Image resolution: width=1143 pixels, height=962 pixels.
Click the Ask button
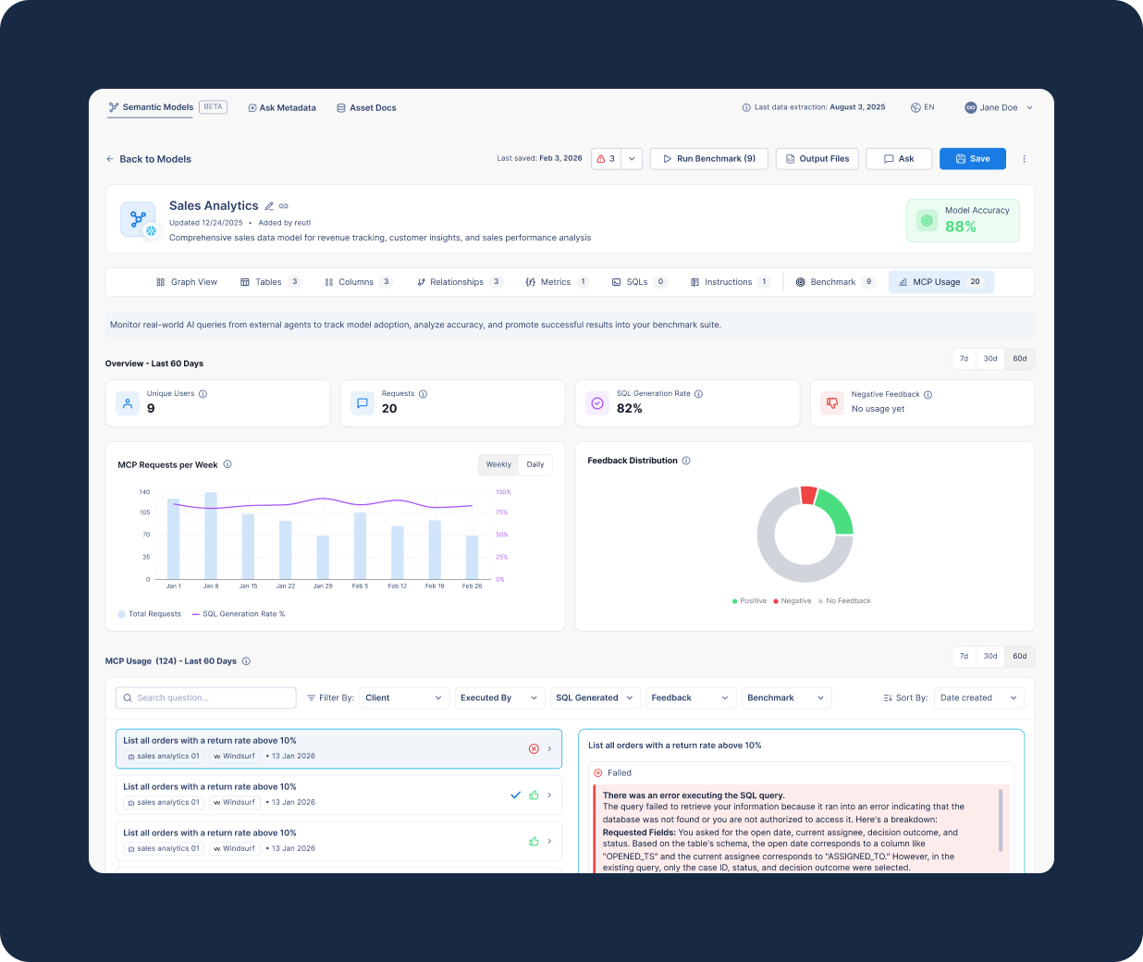(899, 159)
